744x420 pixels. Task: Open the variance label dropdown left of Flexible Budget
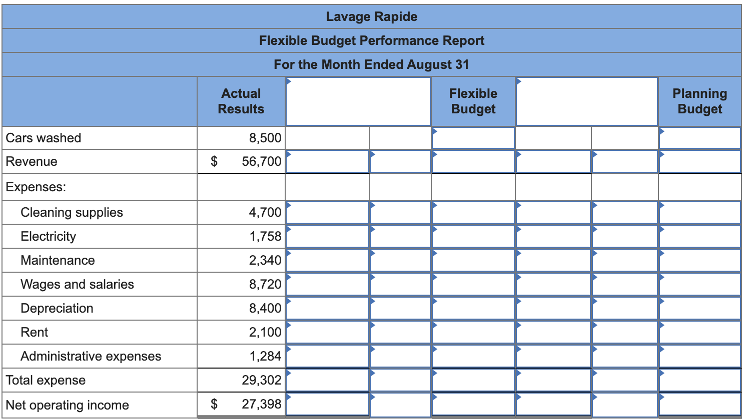(x=358, y=100)
